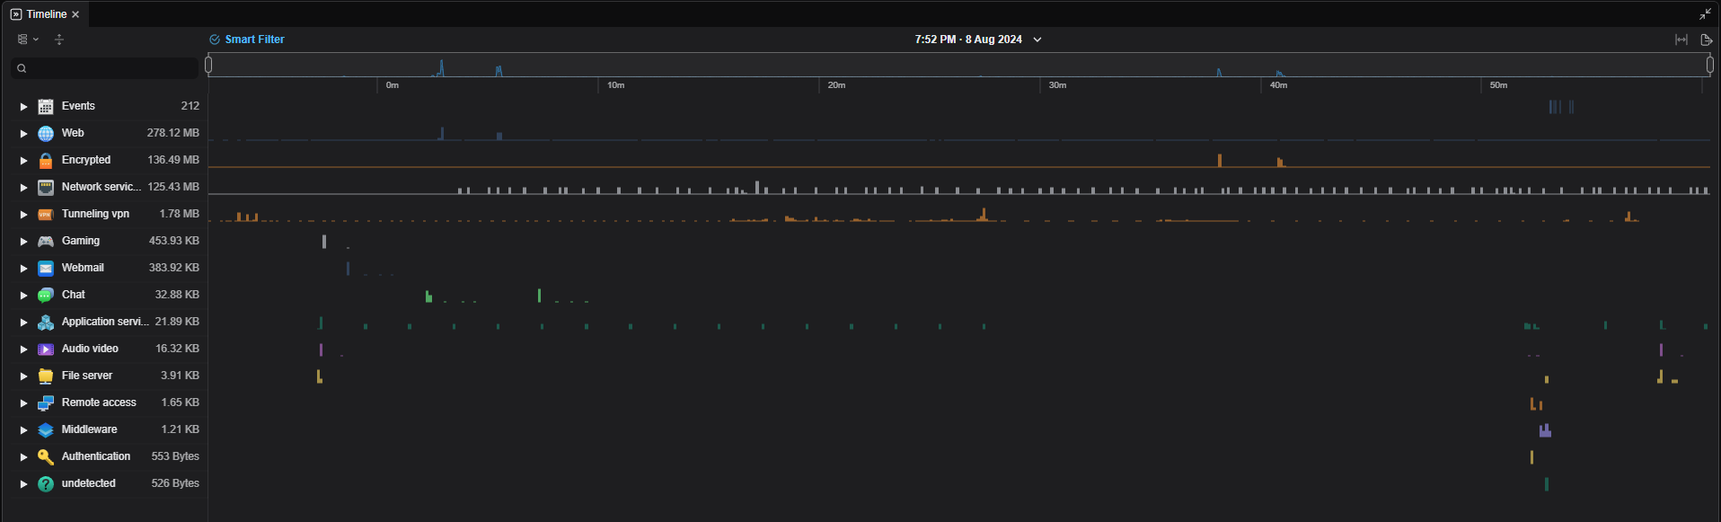Screen dimensions: 1721x522
Task: Close the Timeline tab
Action: coord(75,14)
